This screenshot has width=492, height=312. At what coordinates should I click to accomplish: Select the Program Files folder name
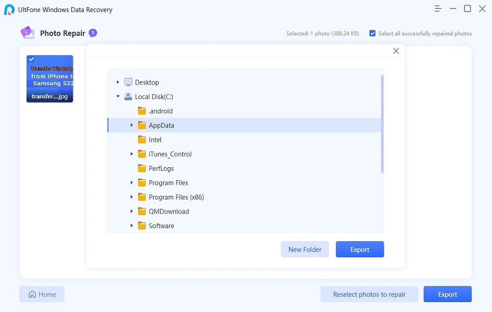[169, 183]
